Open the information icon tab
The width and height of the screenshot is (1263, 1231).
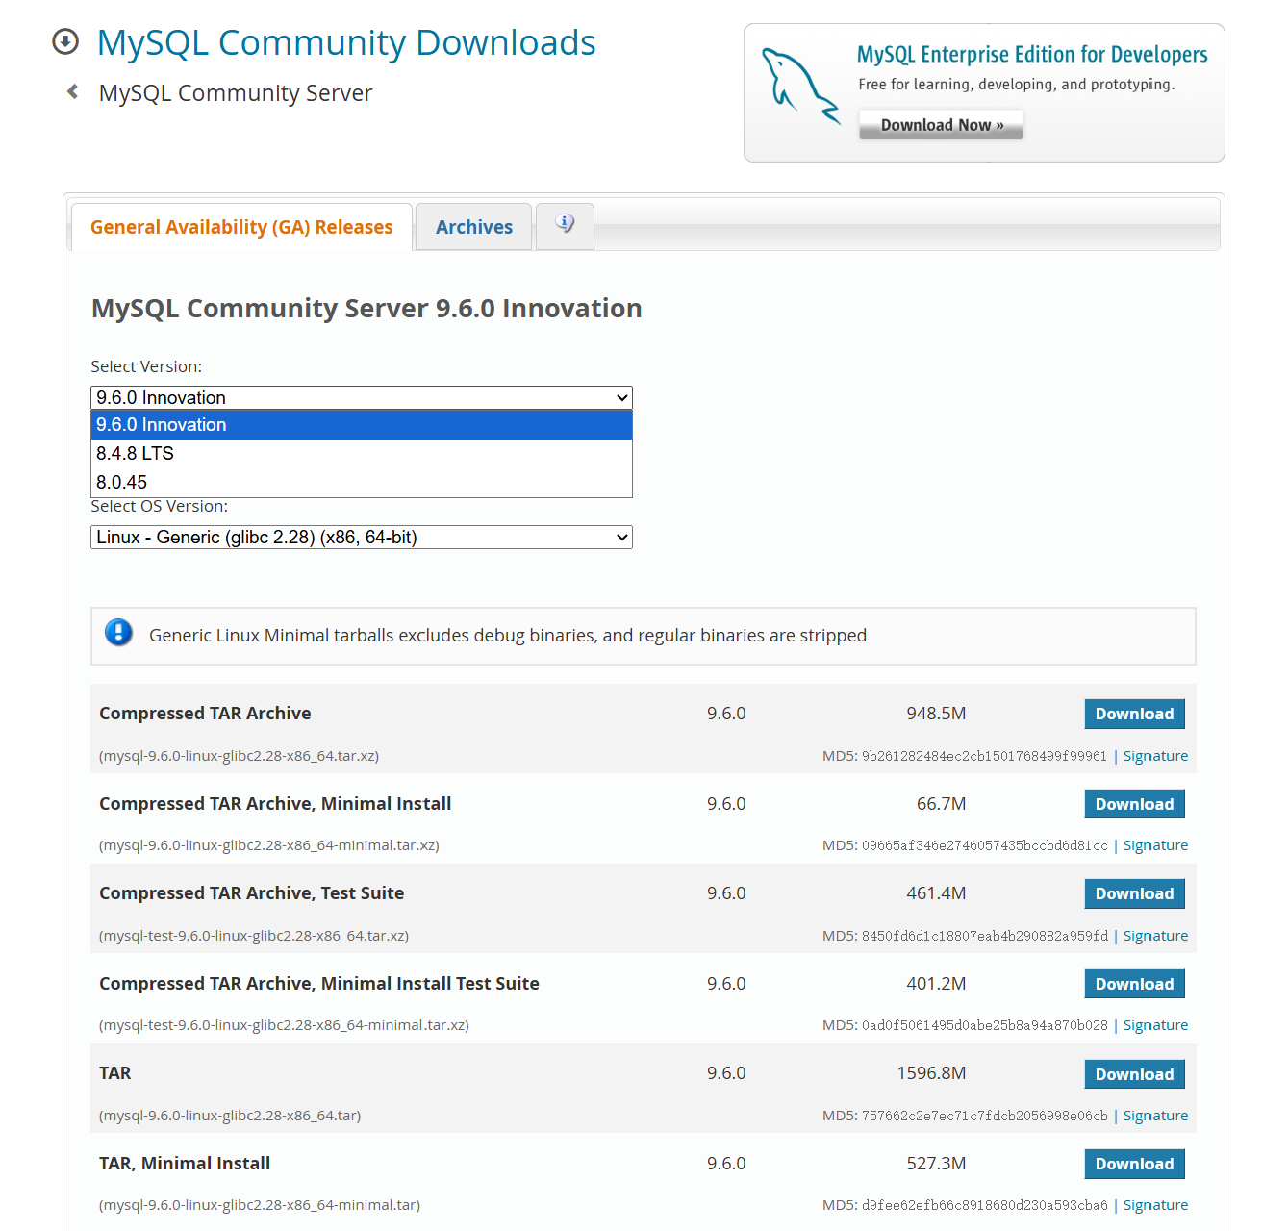565,225
